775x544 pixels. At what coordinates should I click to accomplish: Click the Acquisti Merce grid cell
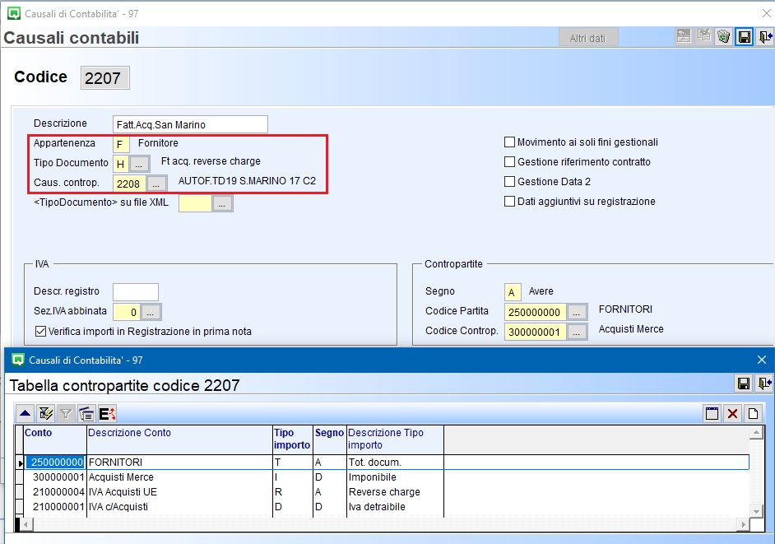click(180, 477)
